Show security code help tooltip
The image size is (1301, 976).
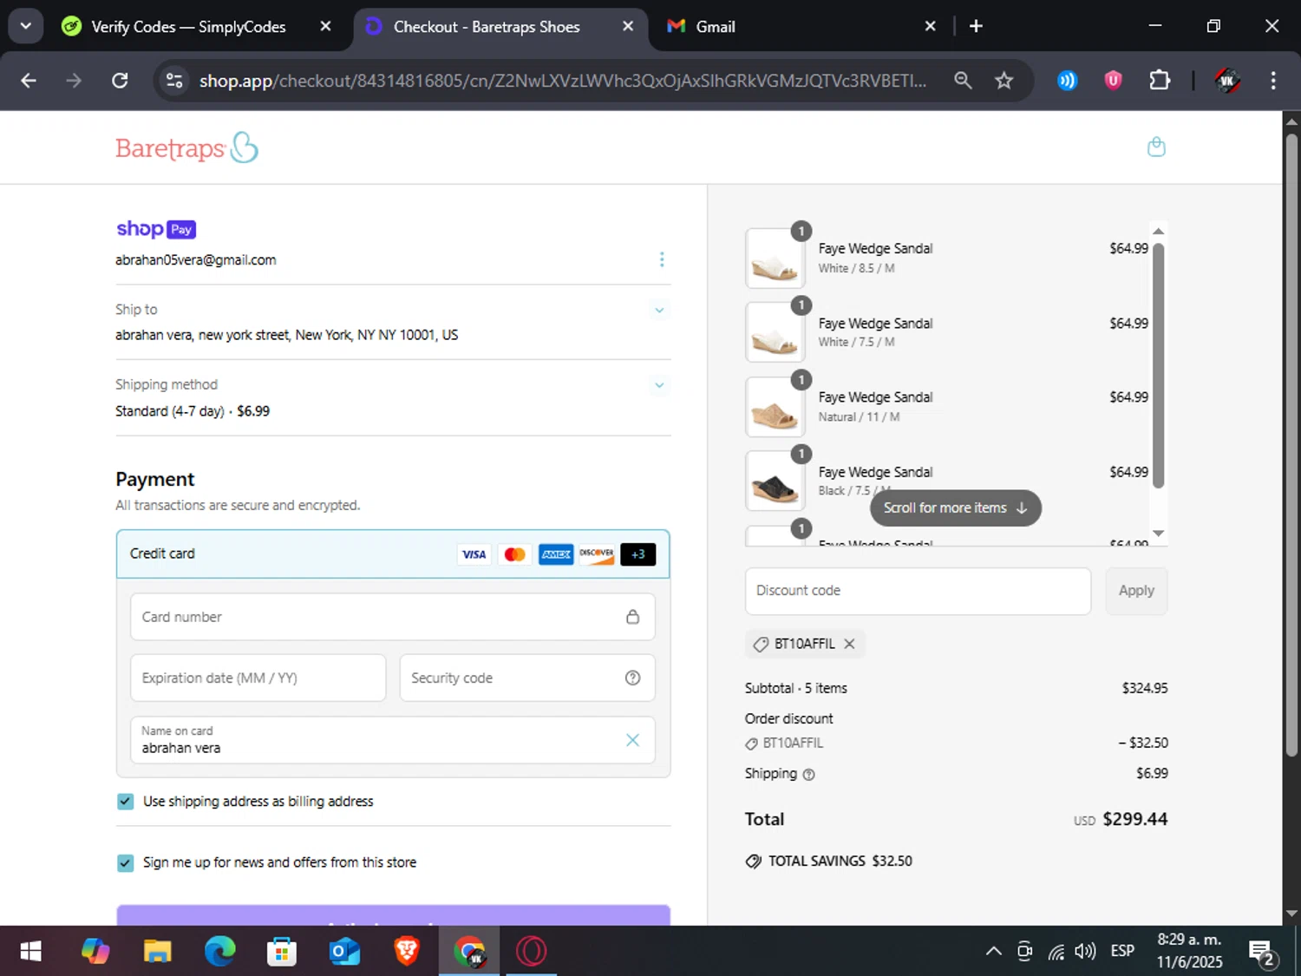(x=633, y=678)
